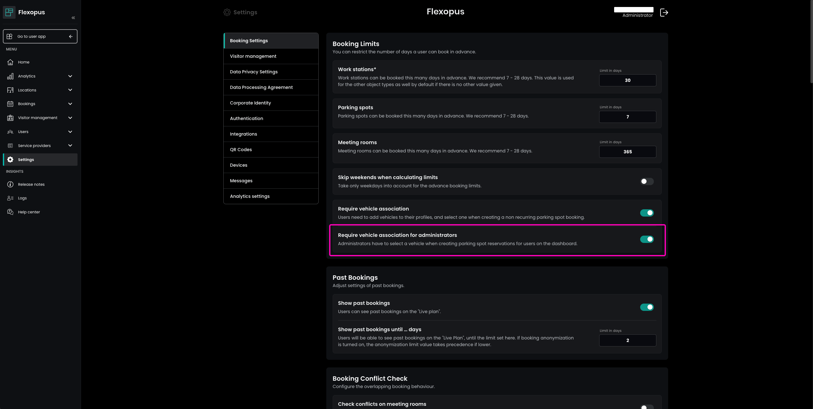Collapse sidebar with double-chevron icon
Image resolution: width=813 pixels, height=409 pixels.
coord(73,18)
